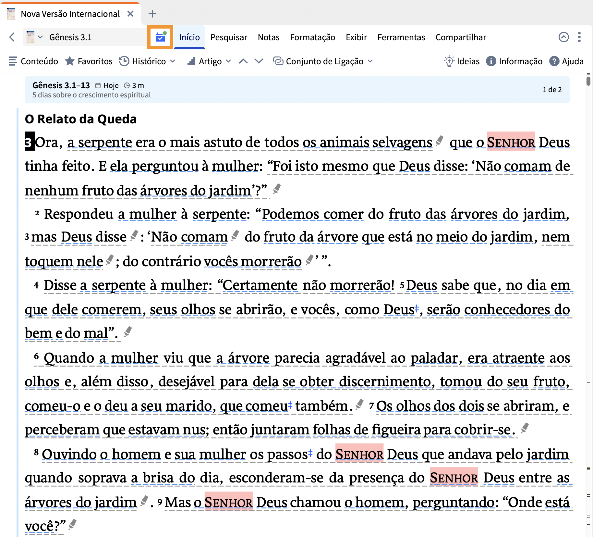Click '5 dias sobre o crescimento espiritual'
The image size is (593, 537).
pos(91,95)
